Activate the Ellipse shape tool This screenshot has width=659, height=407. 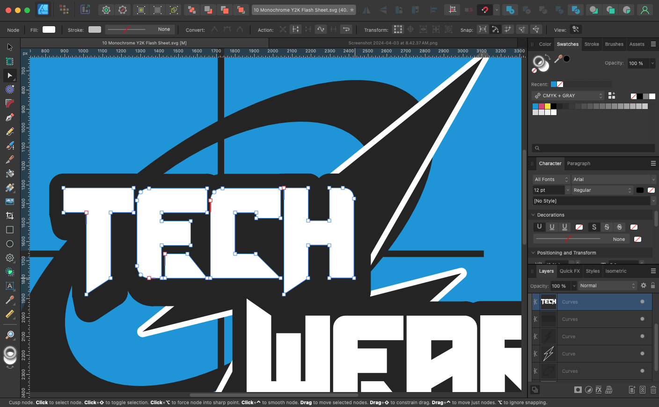tap(9, 244)
